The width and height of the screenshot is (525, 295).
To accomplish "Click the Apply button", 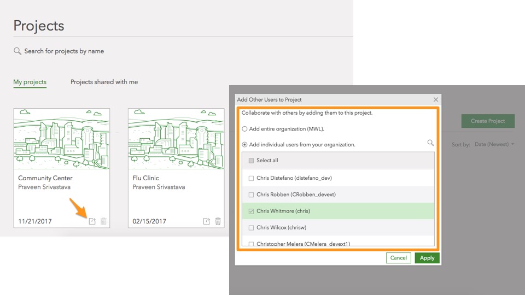I will click(427, 258).
